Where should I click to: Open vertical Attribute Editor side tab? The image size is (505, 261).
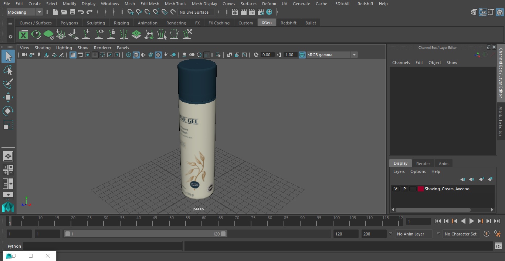(501, 121)
